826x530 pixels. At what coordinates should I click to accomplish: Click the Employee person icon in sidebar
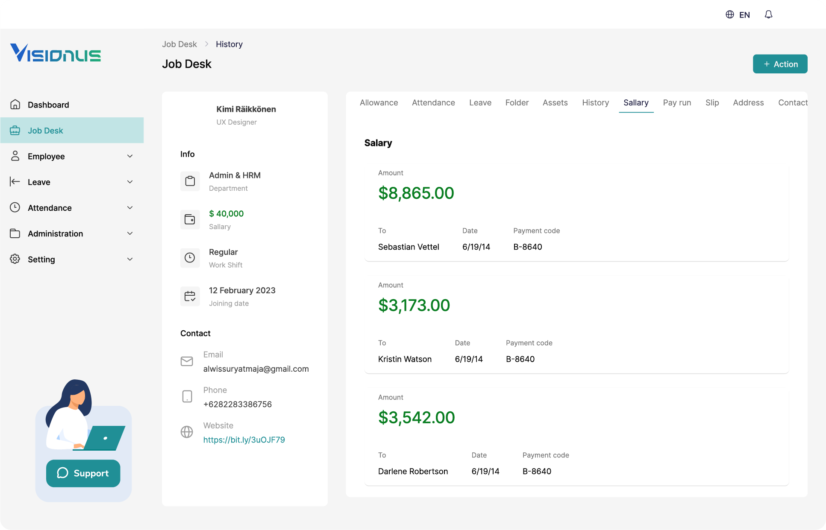point(15,156)
